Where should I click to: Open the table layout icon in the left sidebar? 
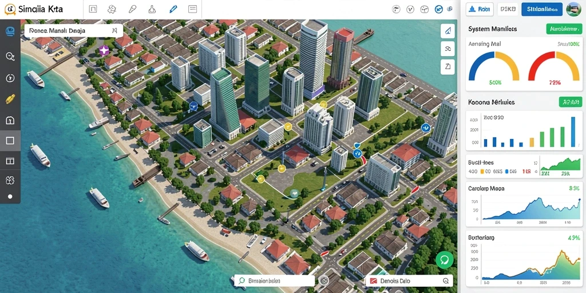(x=10, y=161)
